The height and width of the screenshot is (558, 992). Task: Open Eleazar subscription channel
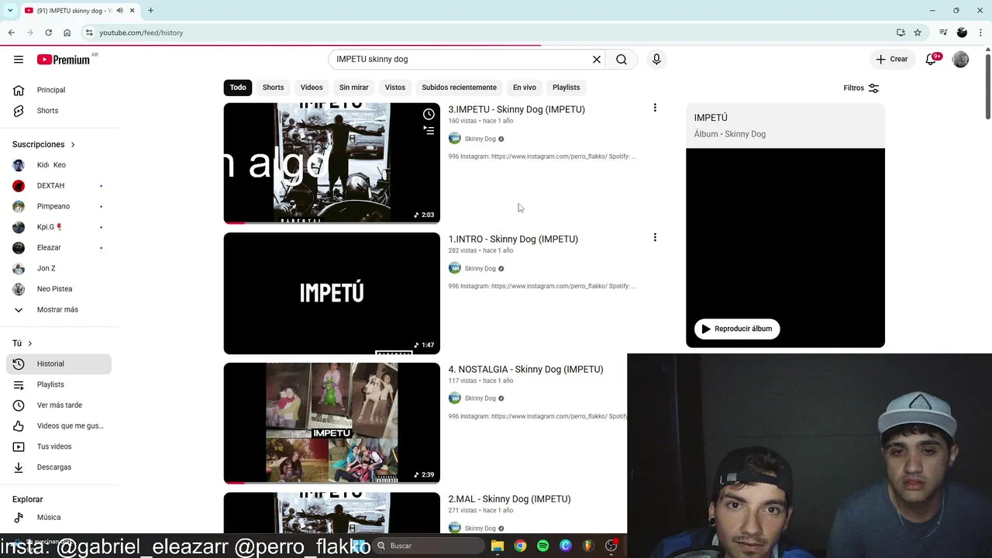[59, 248]
